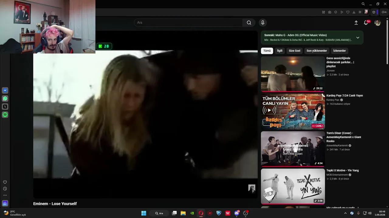Screen dimensions: 389x218
Task: Open the 'Tepki X Motive - Yin Yang' thumbnail
Action: click(293, 187)
